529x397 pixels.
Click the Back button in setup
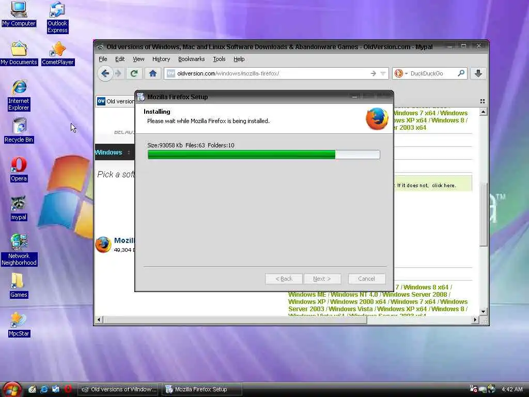pyautogui.click(x=284, y=279)
